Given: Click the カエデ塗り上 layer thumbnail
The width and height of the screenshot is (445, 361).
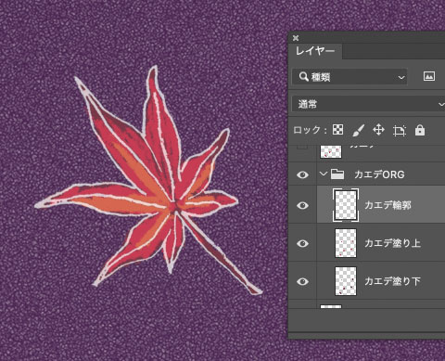Looking at the screenshot, I should coord(346,243).
